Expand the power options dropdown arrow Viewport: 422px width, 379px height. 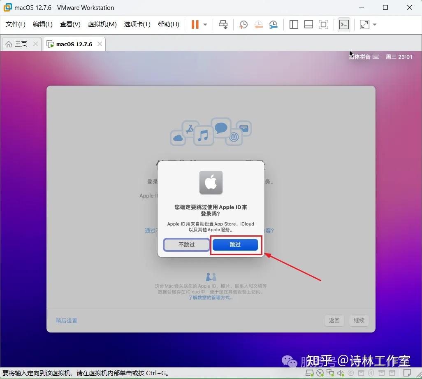tap(205, 25)
